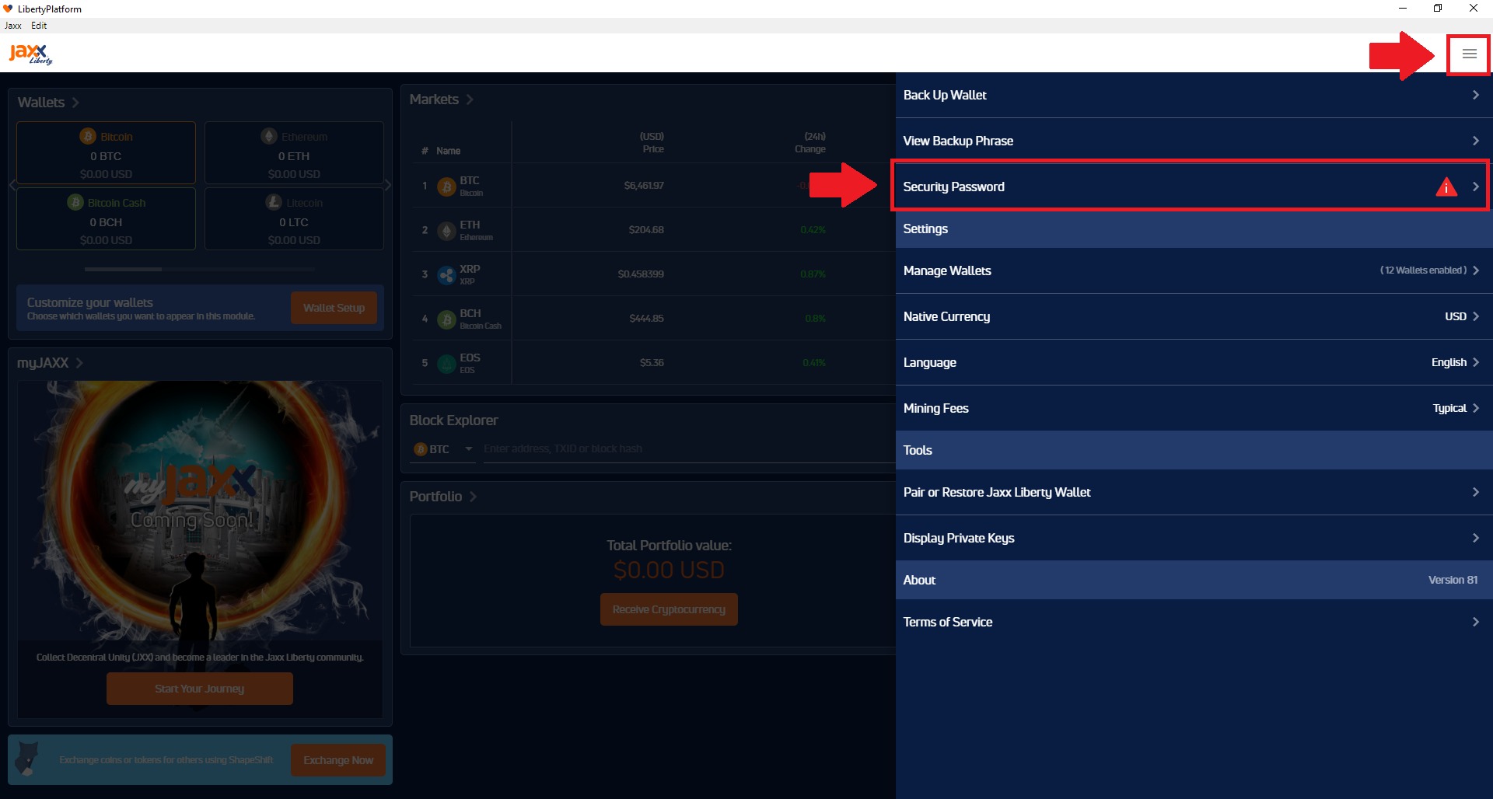The height and width of the screenshot is (799, 1493).
Task: Click the EOS price $5.36
Action: click(x=652, y=362)
